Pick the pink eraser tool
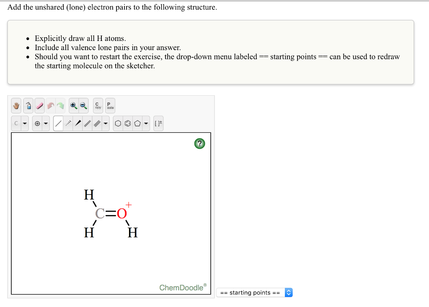The width and height of the screenshot is (429, 307). tap(39, 106)
